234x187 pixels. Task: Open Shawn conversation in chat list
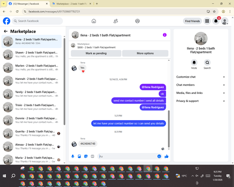coord(31,54)
